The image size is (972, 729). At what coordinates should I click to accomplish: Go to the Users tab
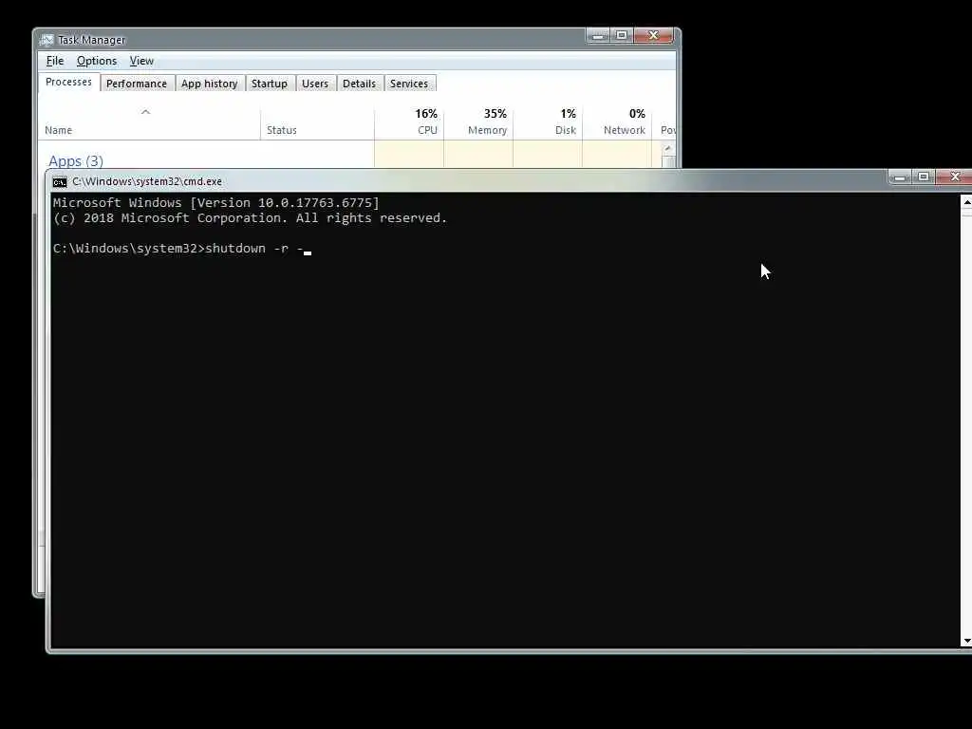tap(315, 84)
